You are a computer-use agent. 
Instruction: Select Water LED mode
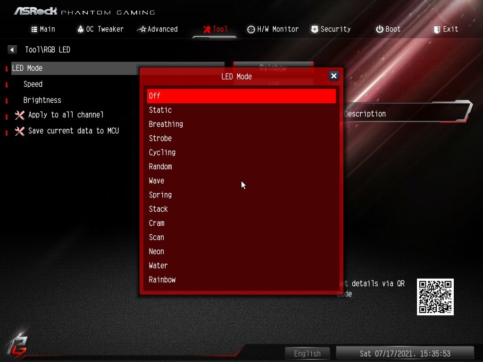coord(241,266)
